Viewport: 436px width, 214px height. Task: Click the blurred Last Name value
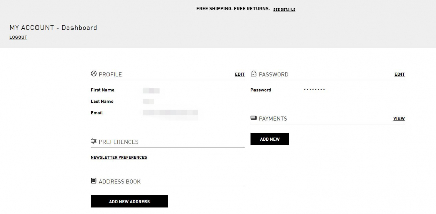pos(149,101)
